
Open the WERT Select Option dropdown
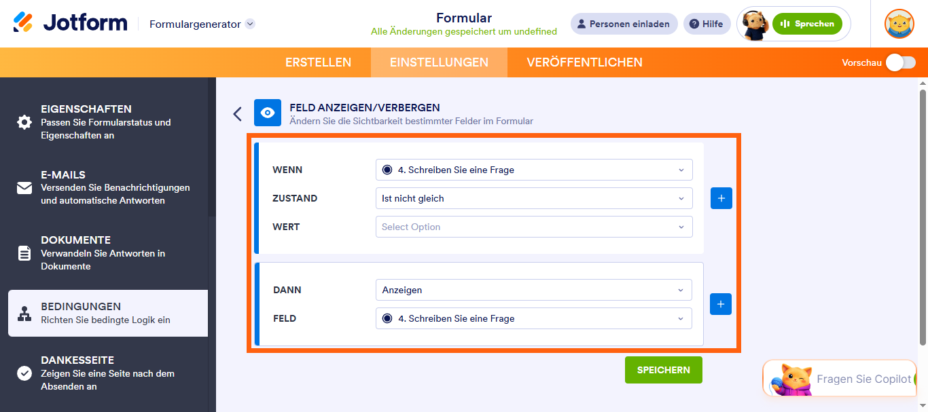(x=534, y=227)
